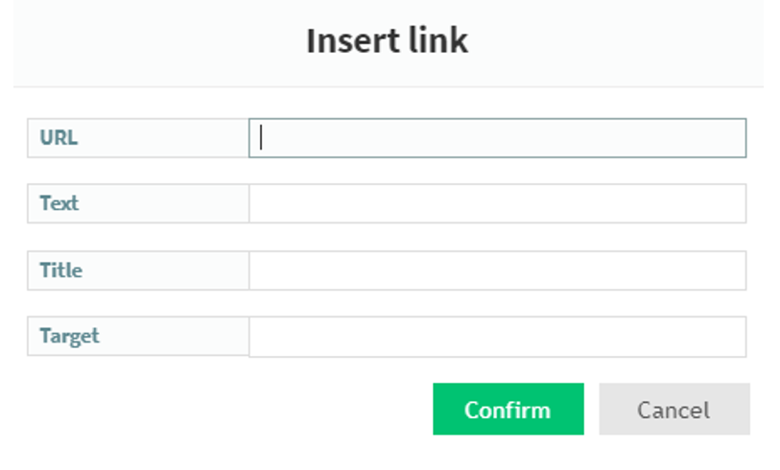The width and height of the screenshot is (780, 470).
Task: Click the URL field label
Action: coord(59,138)
